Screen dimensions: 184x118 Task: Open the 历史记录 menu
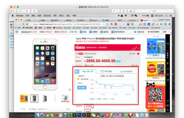point(47,16)
